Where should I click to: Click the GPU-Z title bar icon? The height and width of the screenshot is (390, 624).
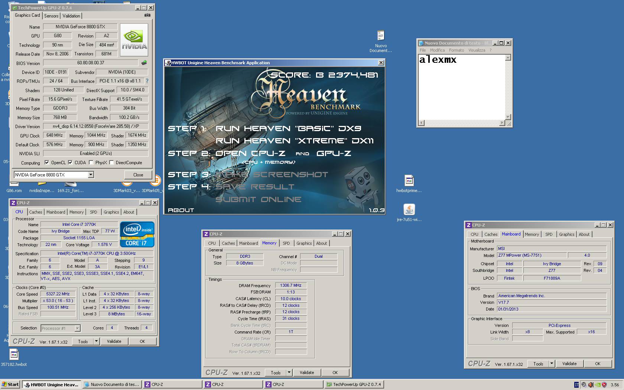15,7
